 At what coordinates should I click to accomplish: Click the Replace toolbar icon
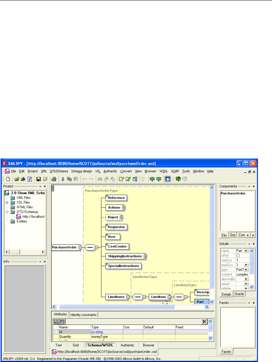pyautogui.click(x=112, y=179)
